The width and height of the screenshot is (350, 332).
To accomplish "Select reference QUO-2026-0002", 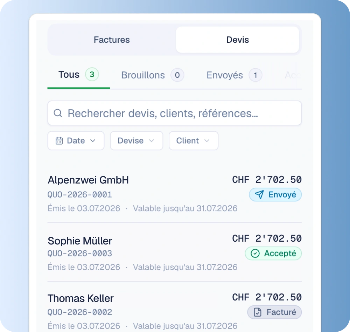I will [80, 312].
